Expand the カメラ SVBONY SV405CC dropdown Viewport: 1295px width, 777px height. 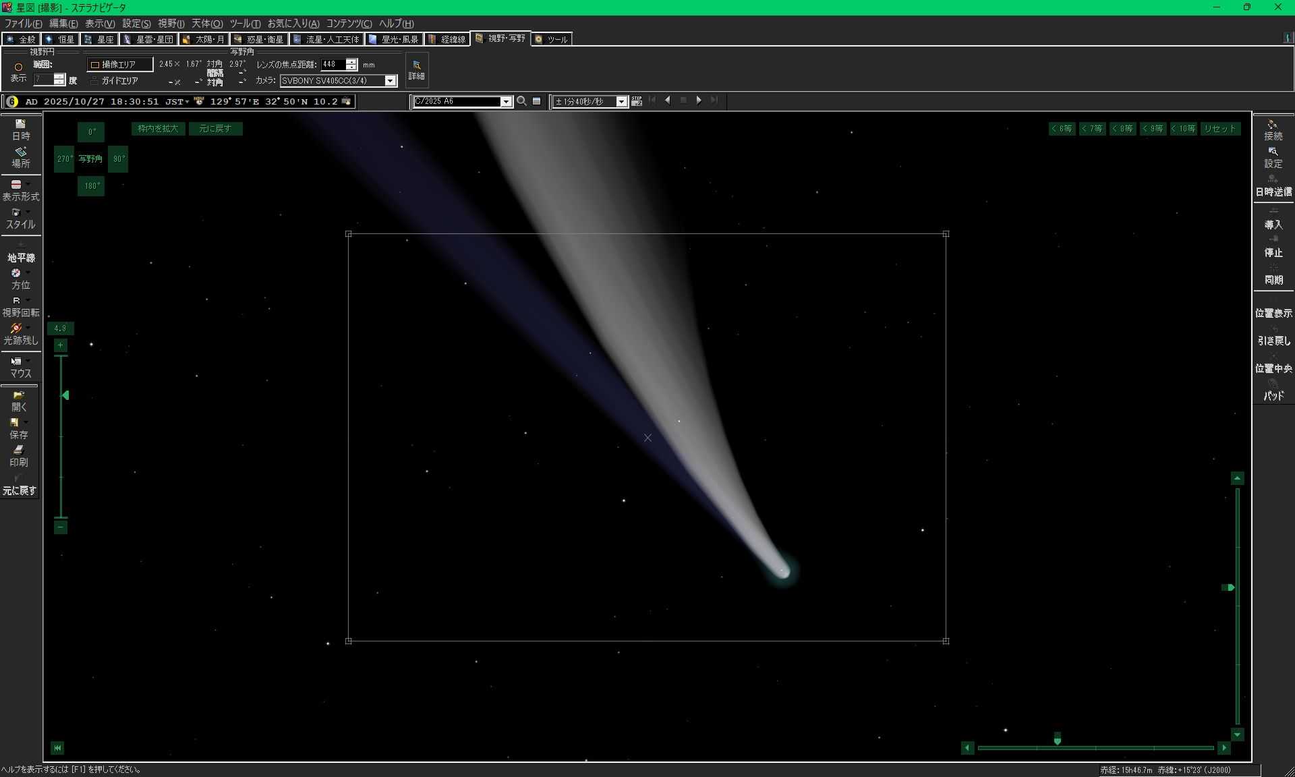(x=390, y=81)
